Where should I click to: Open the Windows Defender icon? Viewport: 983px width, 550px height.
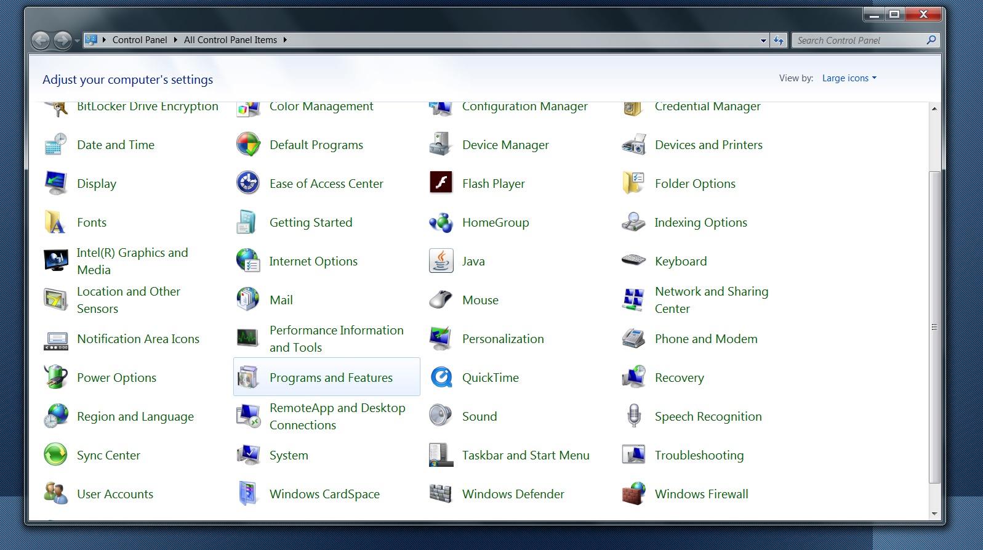441,494
